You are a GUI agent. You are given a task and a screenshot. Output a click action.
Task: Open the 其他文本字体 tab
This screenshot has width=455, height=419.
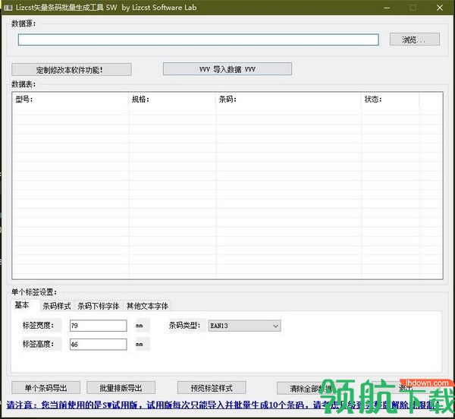click(147, 306)
